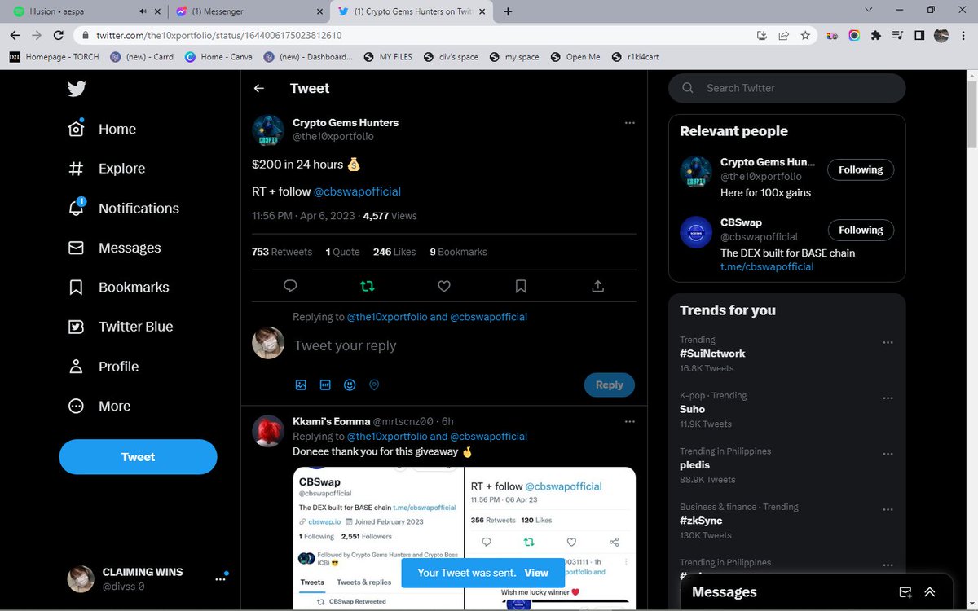Screen dimensions: 978x611
Task: Open options for the #zkSync trend
Action: point(888,509)
